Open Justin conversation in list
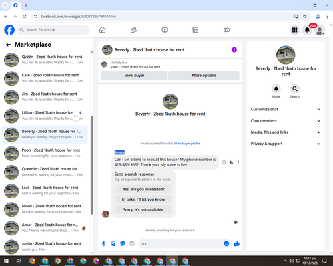This screenshot has width=333, height=266. [45, 247]
